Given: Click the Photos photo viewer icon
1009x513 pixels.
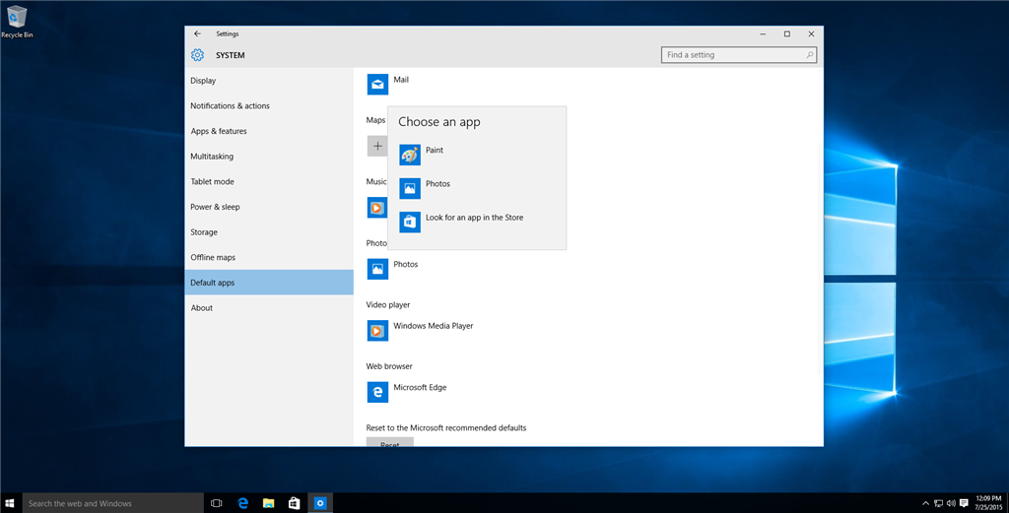Looking at the screenshot, I should (377, 269).
